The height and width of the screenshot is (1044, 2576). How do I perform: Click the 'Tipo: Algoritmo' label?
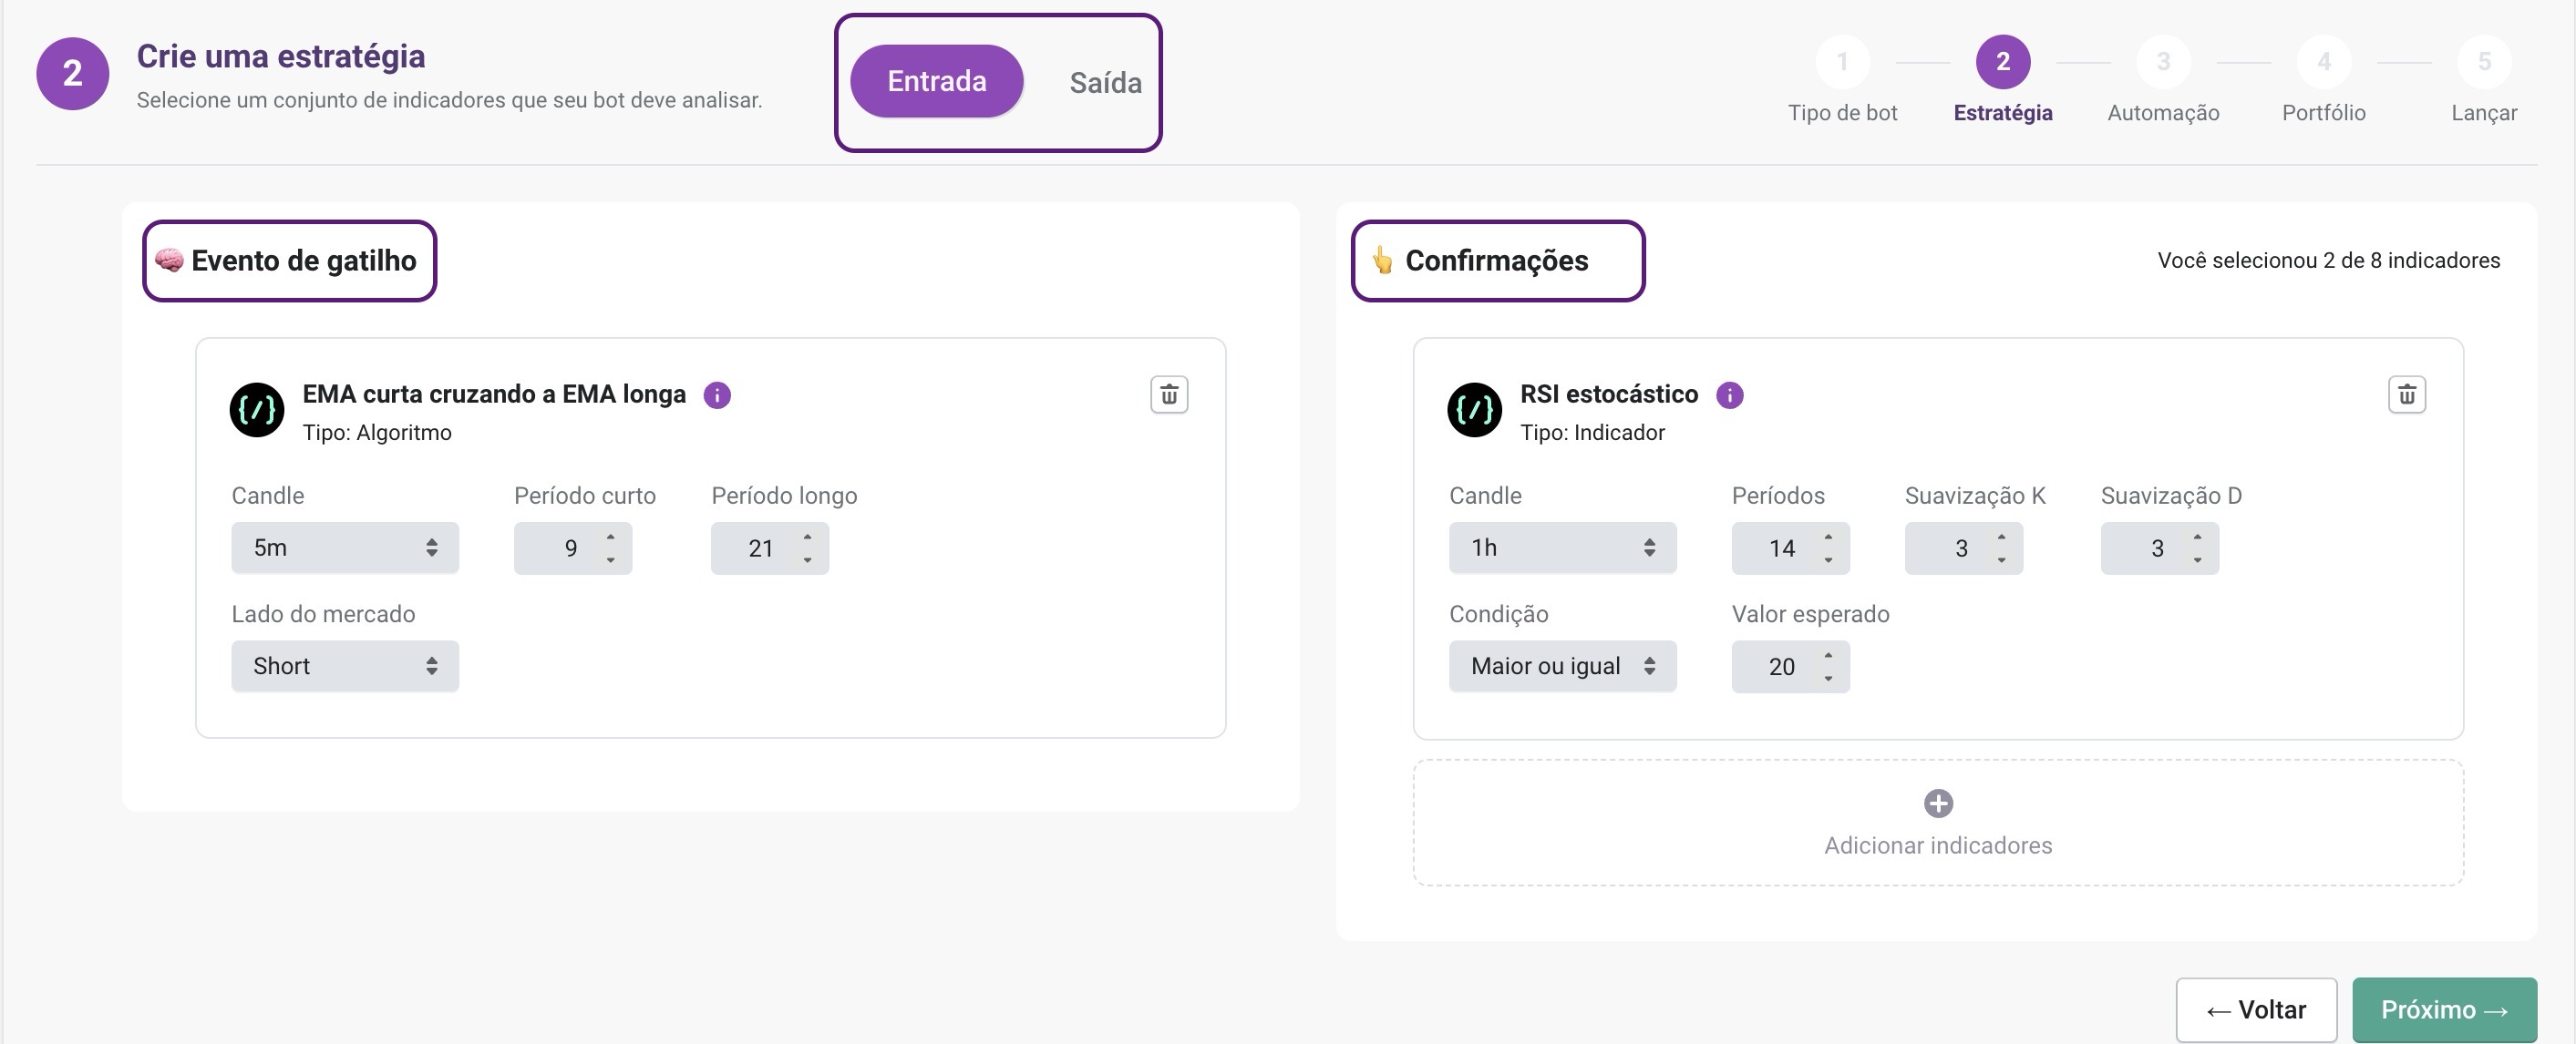pyautogui.click(x=377, y=433)
